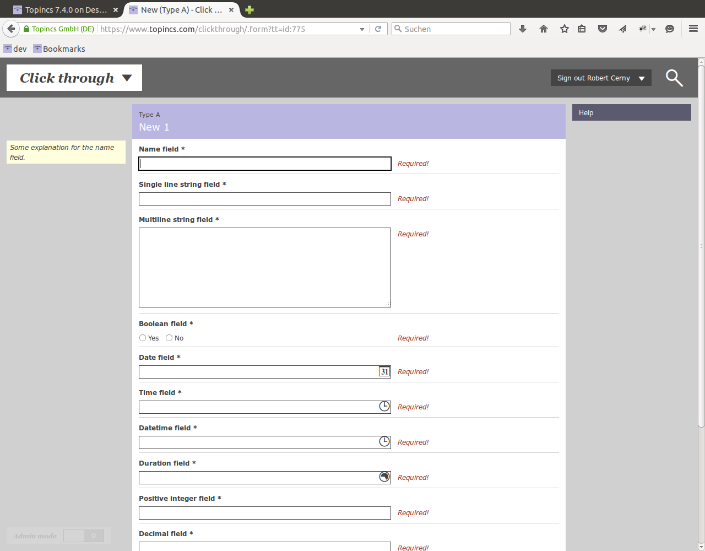Open the Help panel
Image resolution: width=705 pixels, height=551 pixels.
(x=631, y=113)
